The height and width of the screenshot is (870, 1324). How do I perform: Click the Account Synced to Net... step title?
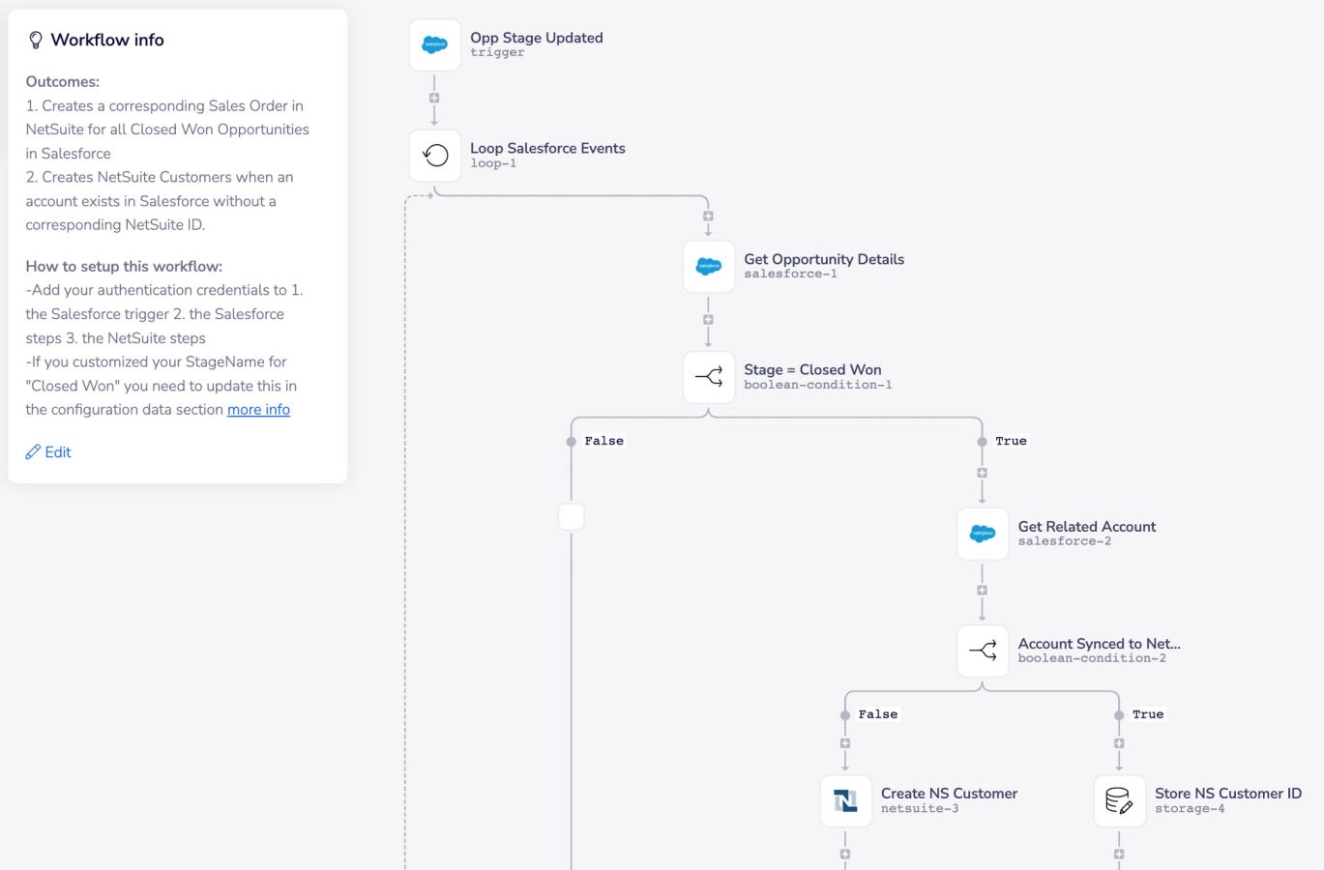pos(1099,644)
